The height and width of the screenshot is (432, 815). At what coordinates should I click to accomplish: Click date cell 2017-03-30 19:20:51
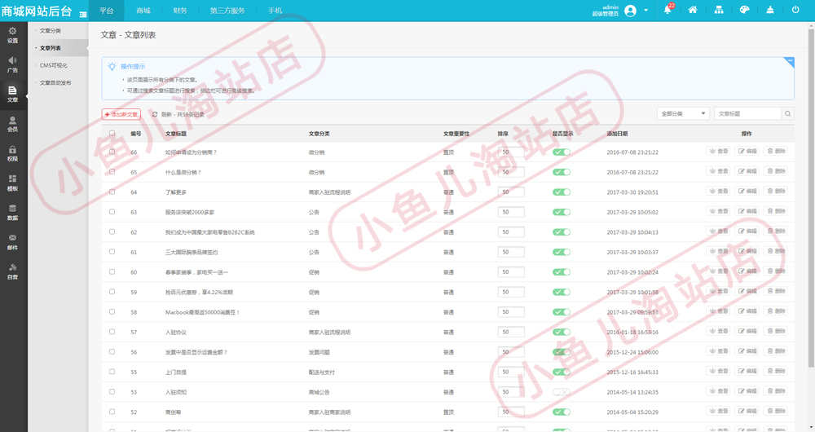click(632, 192)
